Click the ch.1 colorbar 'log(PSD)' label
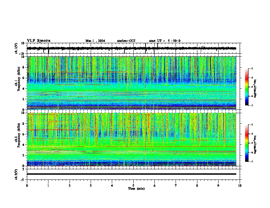270x208 pixels. coord(255,88)
